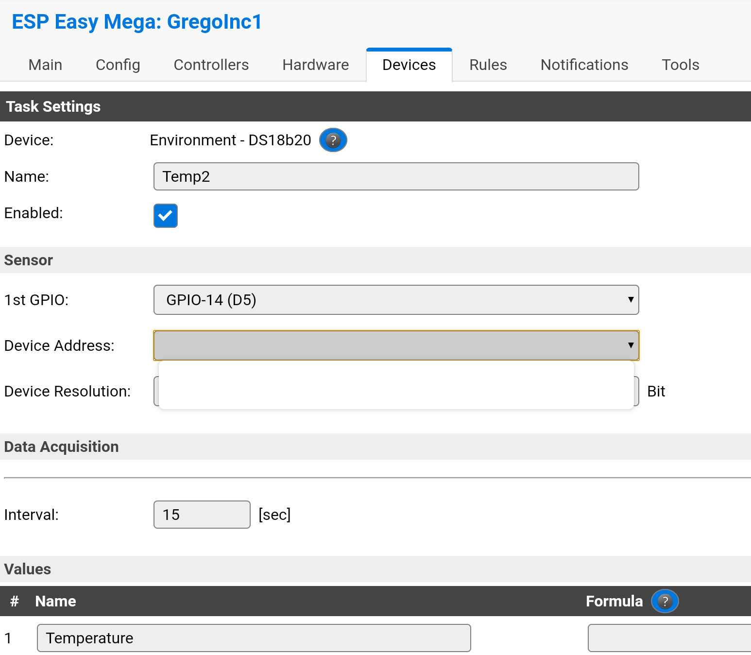Open the Formula help icon

[665, 601]
